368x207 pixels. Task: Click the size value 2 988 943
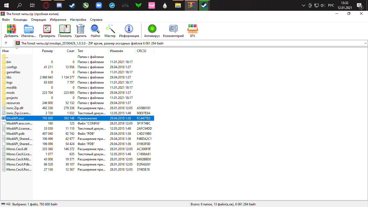pos(46,77)
